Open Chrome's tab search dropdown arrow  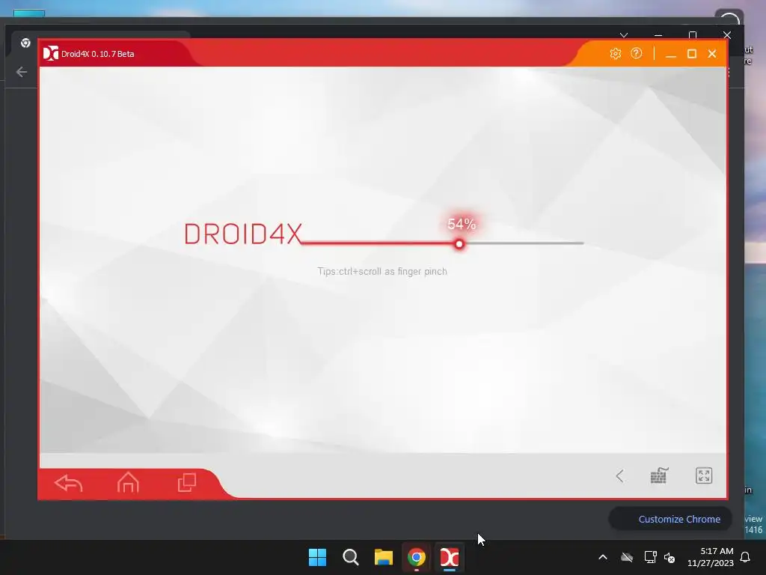click(624, 35)
